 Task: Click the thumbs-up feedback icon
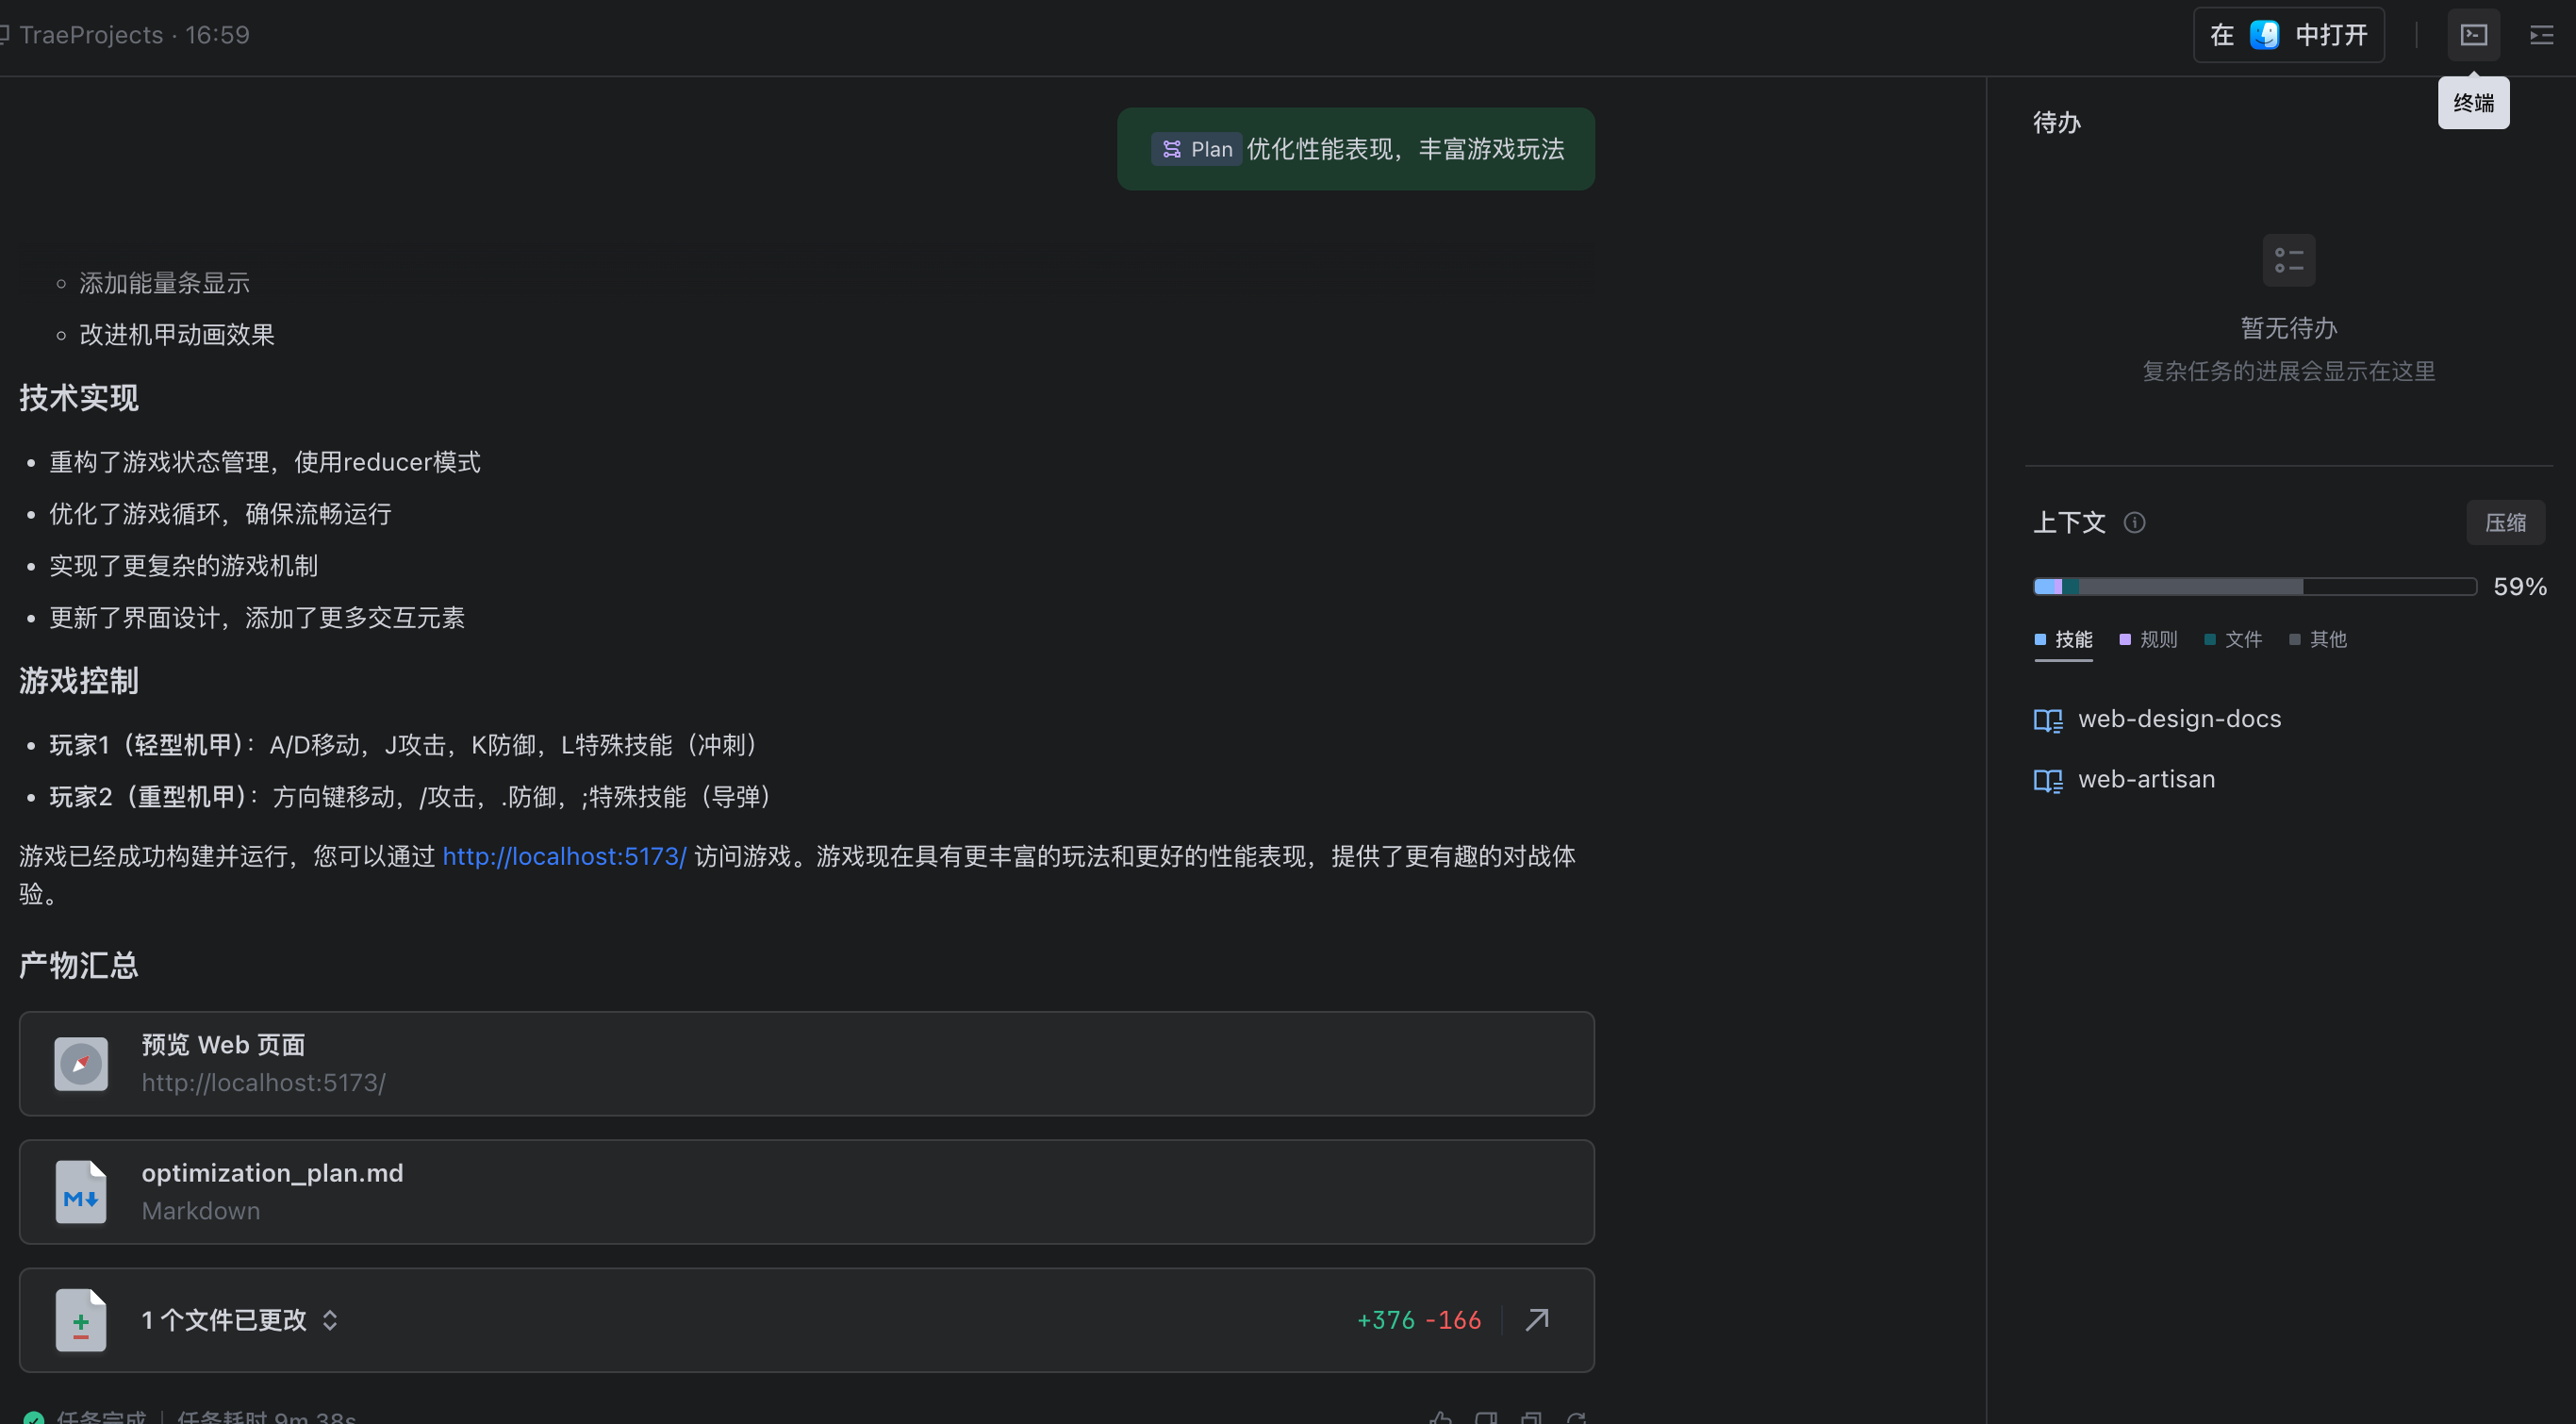click(1440, 1417)
